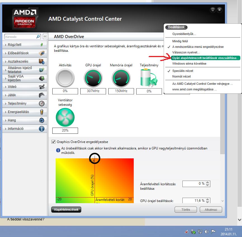Screen dimensions: 242x237
Task: Click the Információ blue info icon
Action: 42,129
